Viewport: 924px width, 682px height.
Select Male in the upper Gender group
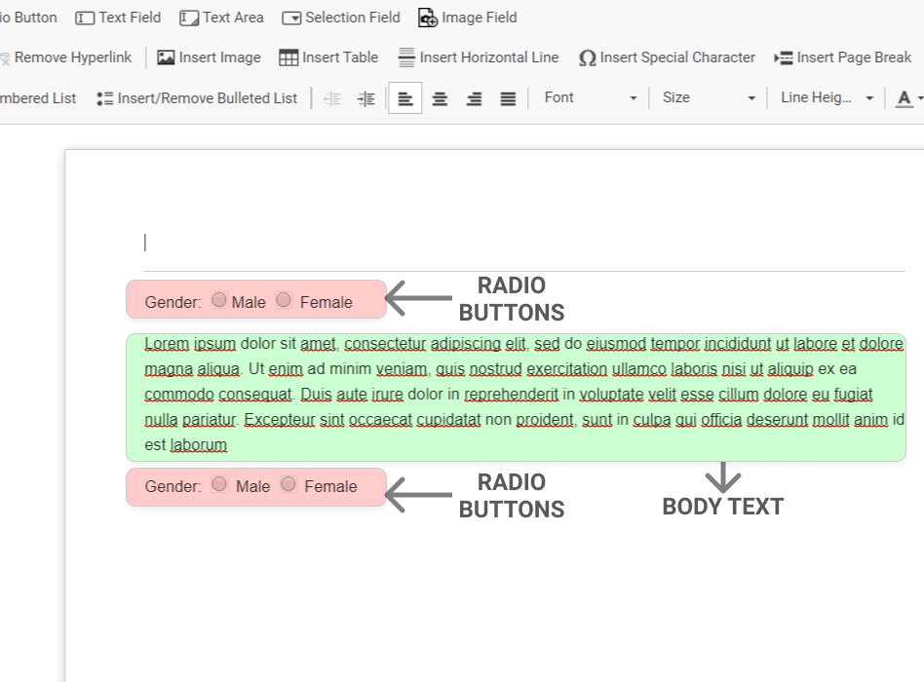(218, 300)
